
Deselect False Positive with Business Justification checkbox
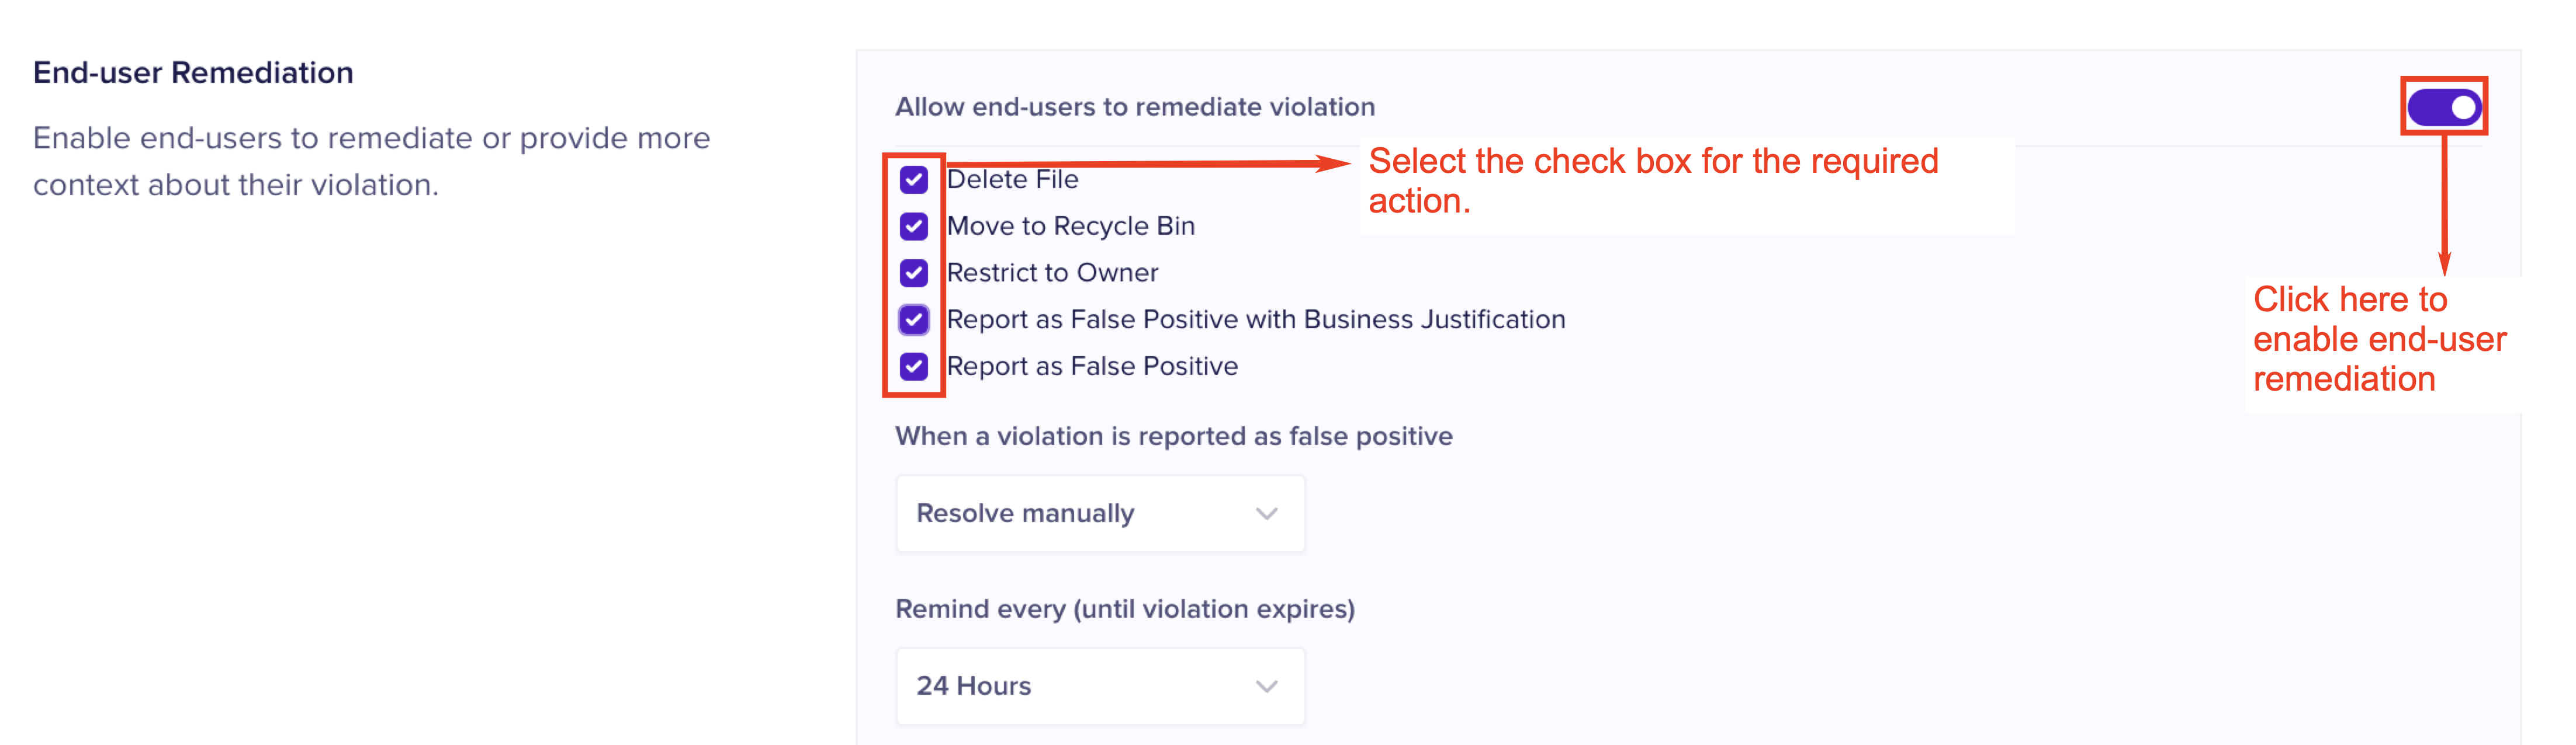[x=913, y=319]
